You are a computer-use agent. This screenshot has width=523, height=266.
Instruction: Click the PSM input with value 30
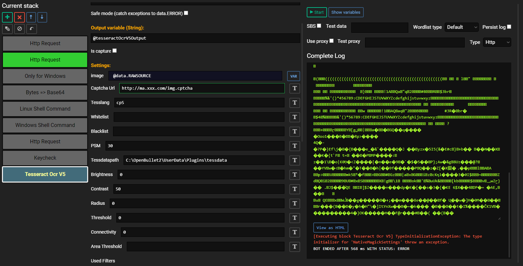pos(194,146)
